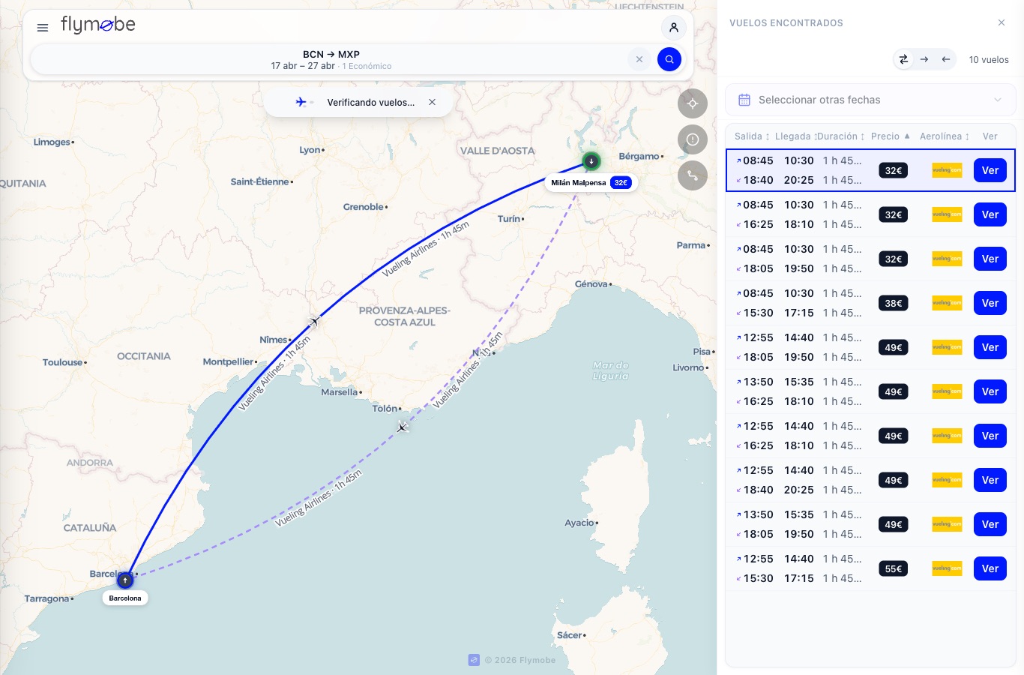Viewport: 1024px width, 675px height.
Task: Click the route path map button
Action: pos(693,175)
